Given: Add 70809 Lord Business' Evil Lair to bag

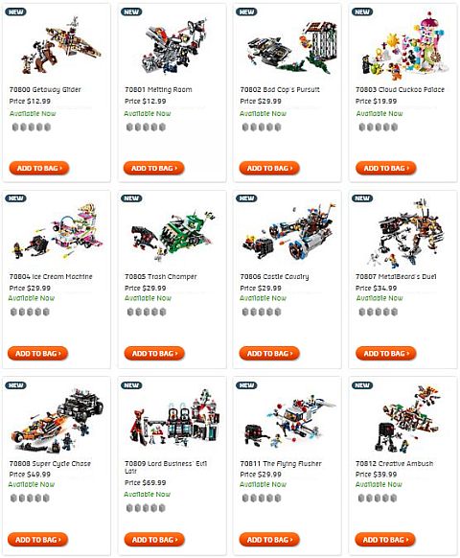Looking at the screenshot, I should 154,540.
